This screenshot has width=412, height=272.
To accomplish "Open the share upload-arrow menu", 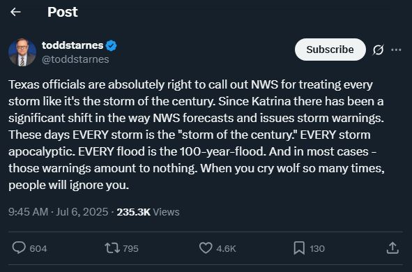I will (x=392, y=248).
